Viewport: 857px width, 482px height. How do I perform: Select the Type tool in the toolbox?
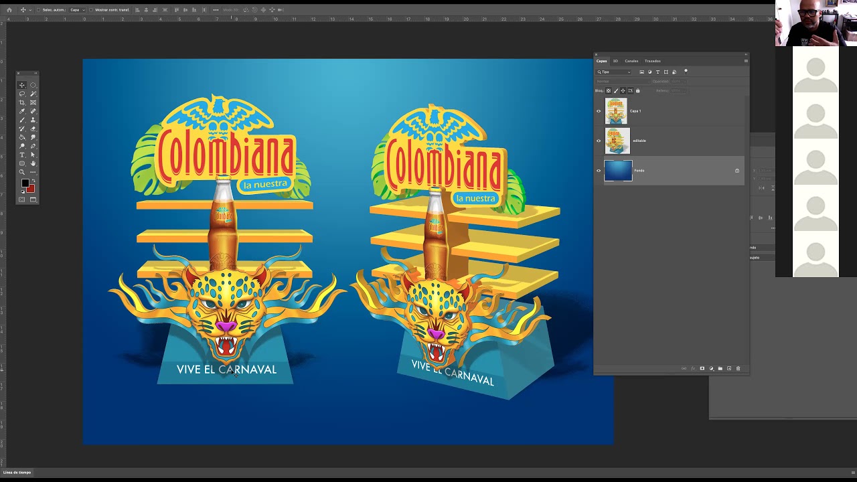[x=22, y=155]
